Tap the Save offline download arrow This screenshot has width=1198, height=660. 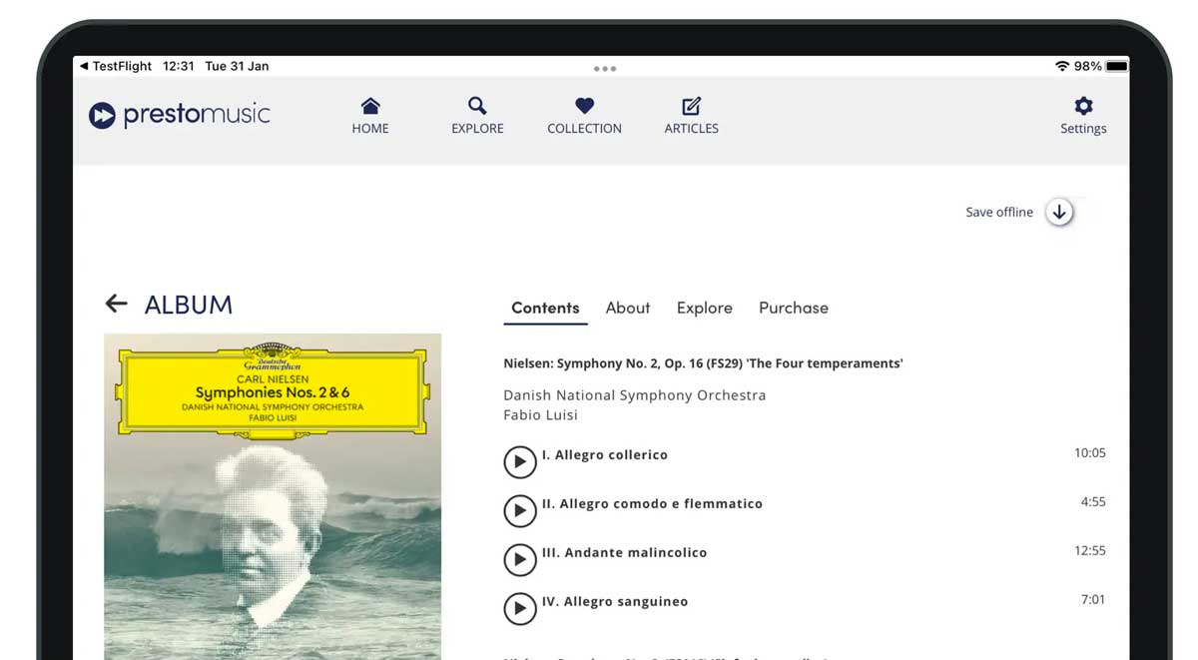[1059, 212]
